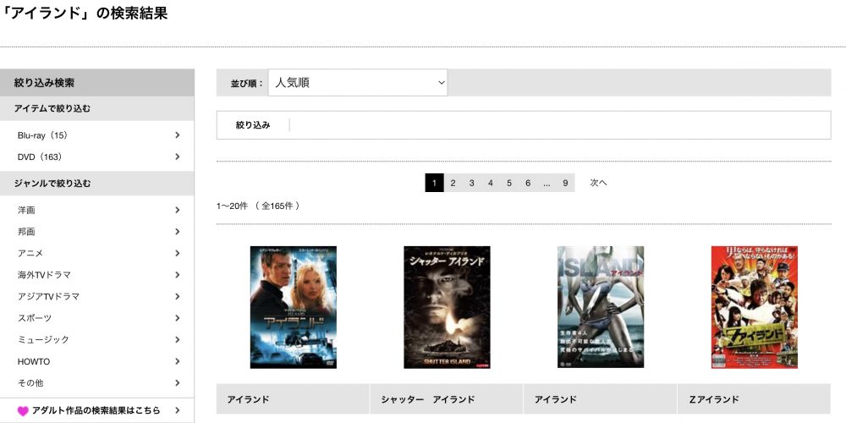Go to results page 5
Screen dimensions: 846x423
pos(509,183)
